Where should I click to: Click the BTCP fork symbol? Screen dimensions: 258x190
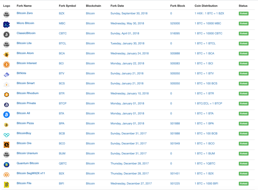62,104
